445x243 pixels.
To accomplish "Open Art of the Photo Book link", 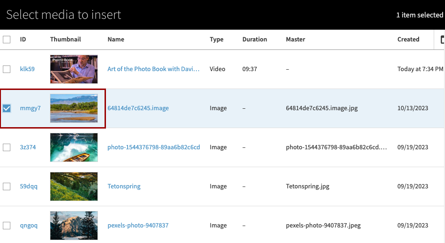I will coord(154,69).
